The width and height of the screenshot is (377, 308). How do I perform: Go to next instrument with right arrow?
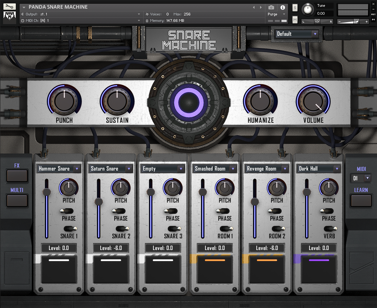point(261,8)
